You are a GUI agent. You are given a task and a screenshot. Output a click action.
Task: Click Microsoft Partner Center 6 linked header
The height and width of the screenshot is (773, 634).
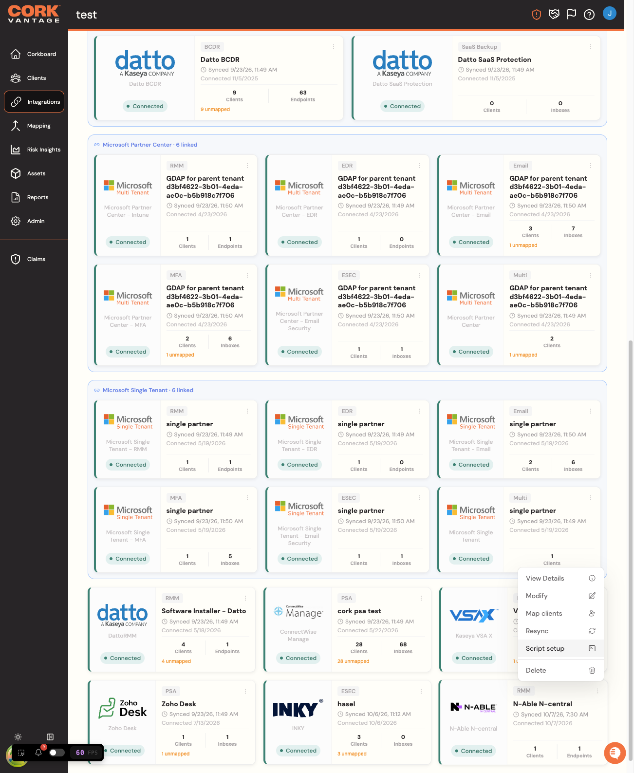point(146,145)
